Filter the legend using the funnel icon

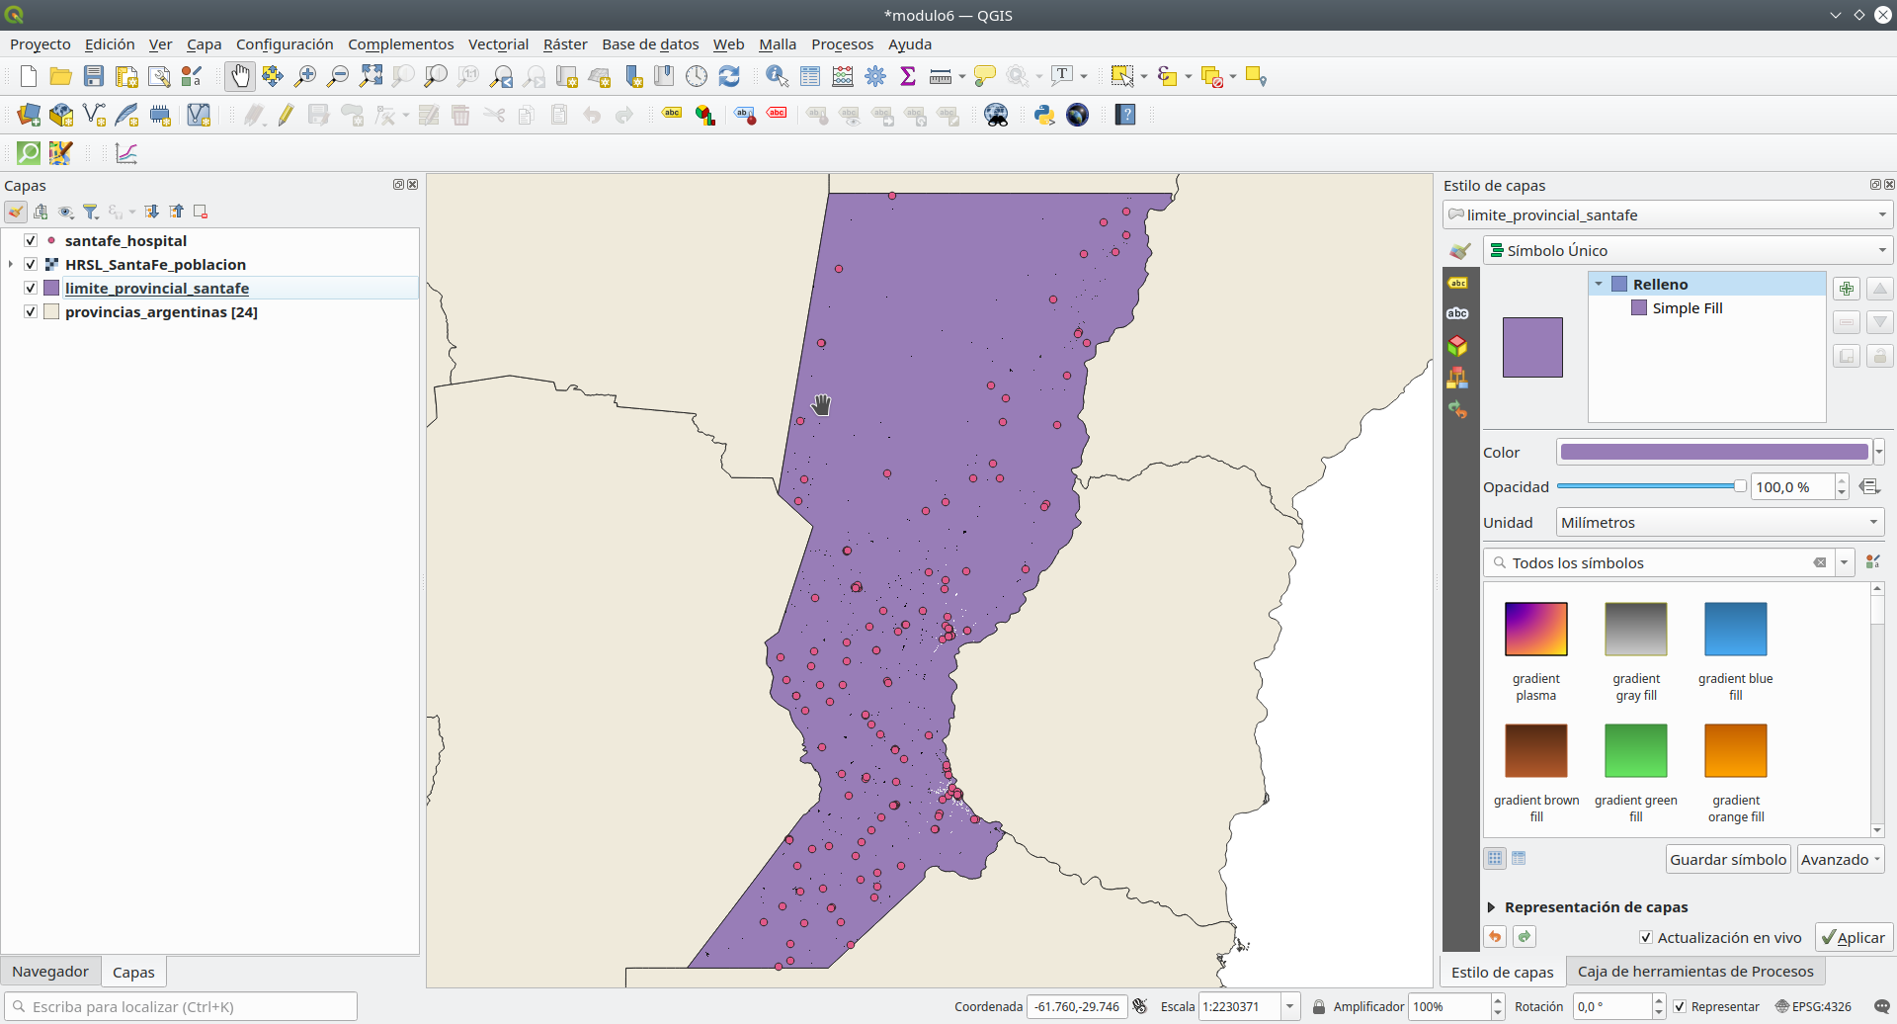tap(91, 212)
